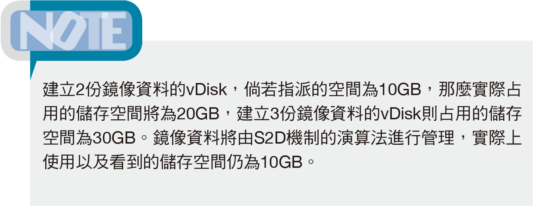
Task: Click the NOTE badge graphic
Action: click(71, 30)
